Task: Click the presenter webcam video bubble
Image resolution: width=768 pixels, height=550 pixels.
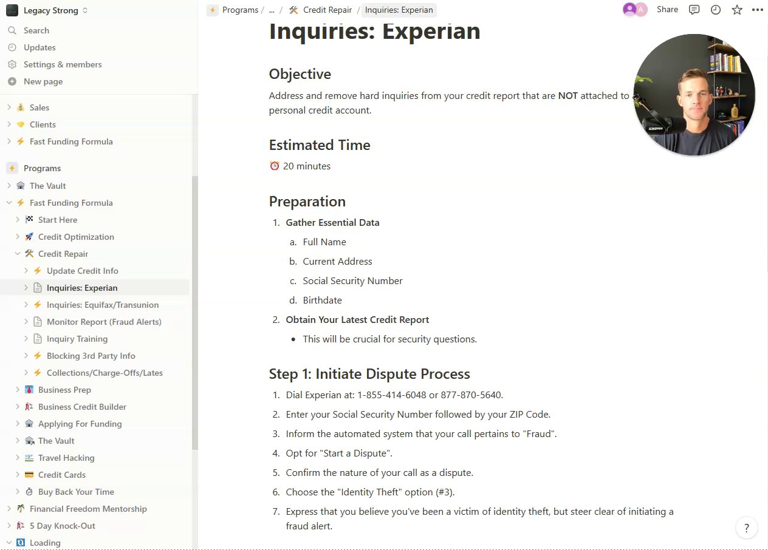Action: click(x=694, y=95)
